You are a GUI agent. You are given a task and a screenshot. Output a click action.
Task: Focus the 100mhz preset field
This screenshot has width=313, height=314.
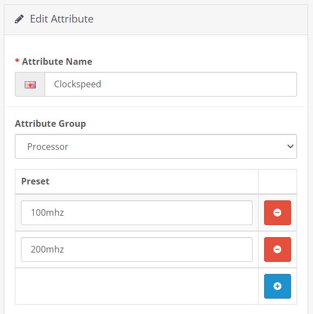[137, 212]
